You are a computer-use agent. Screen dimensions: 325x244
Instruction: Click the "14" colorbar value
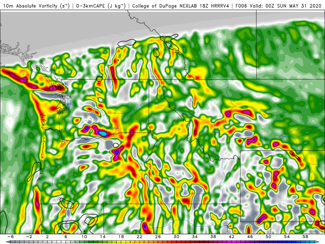103,237
